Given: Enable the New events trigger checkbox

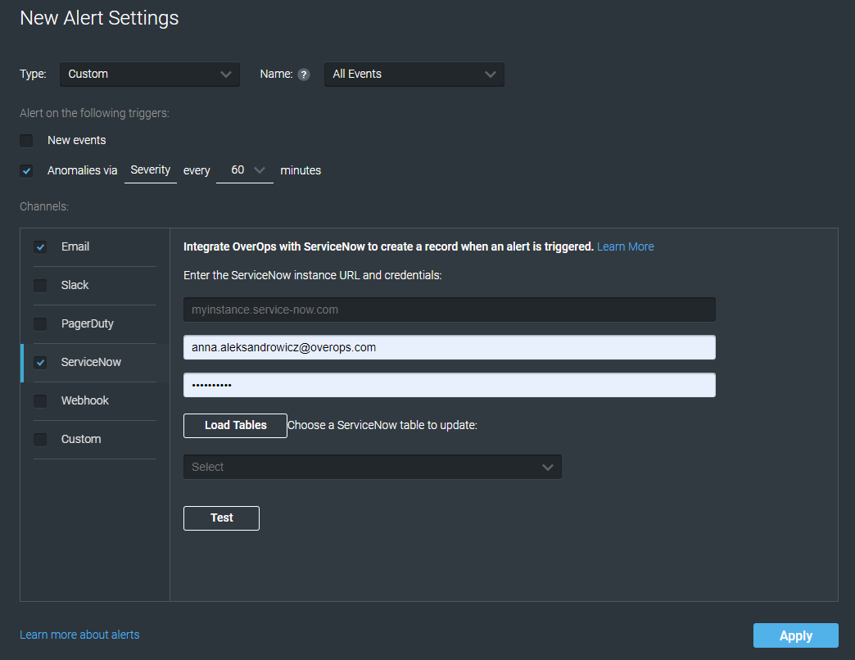Looking at the screenshot, I should (26, 141).
